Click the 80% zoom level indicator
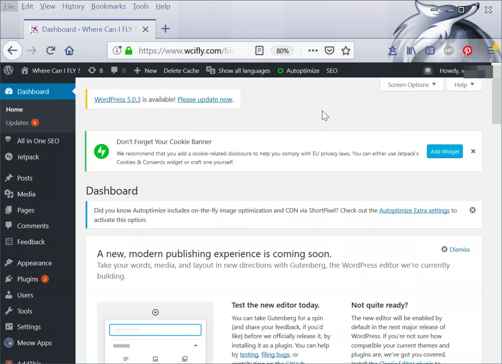 [282, 51]
